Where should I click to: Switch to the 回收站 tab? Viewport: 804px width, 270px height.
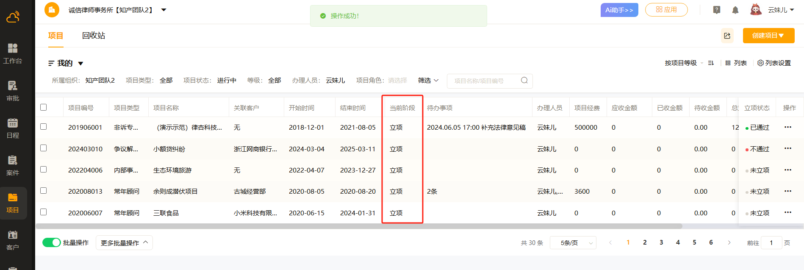94,36
